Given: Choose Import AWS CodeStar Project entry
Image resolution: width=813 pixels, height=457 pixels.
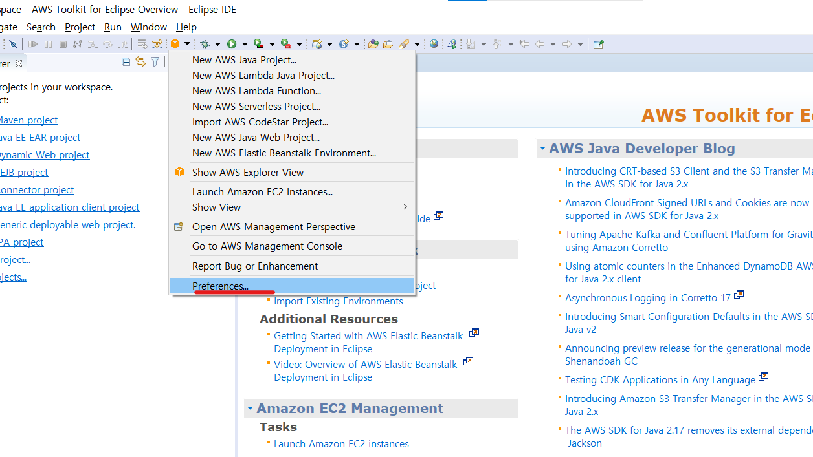Looking at the screenshot, I should pyautogui.click(x=292, y=122).
